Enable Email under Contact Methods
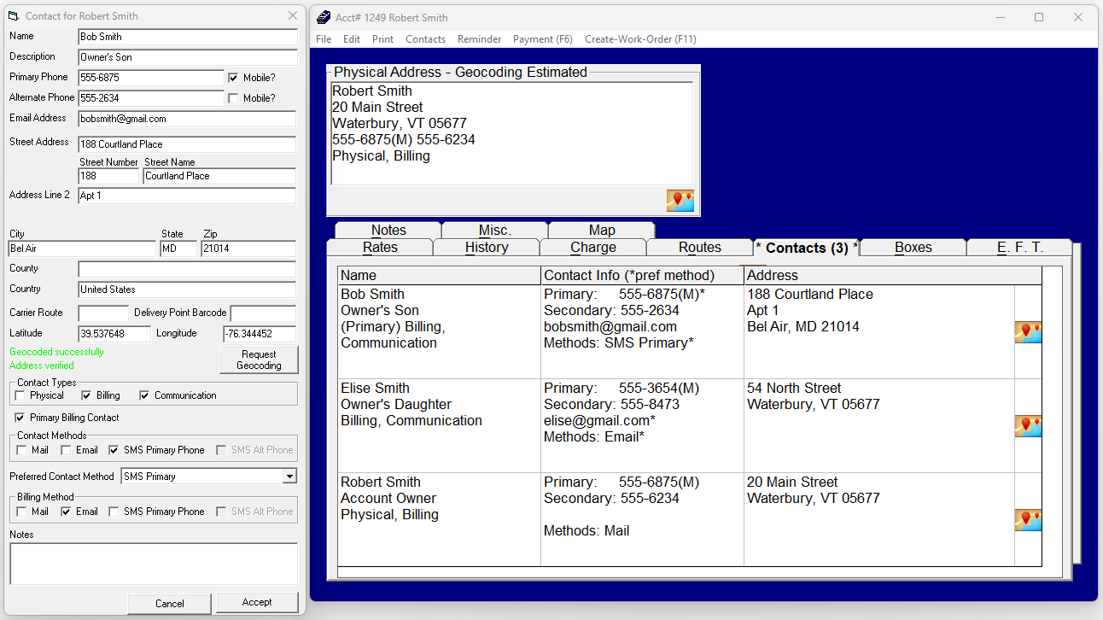Viewport: 1103px width, 620px height. tap(66, 450)
